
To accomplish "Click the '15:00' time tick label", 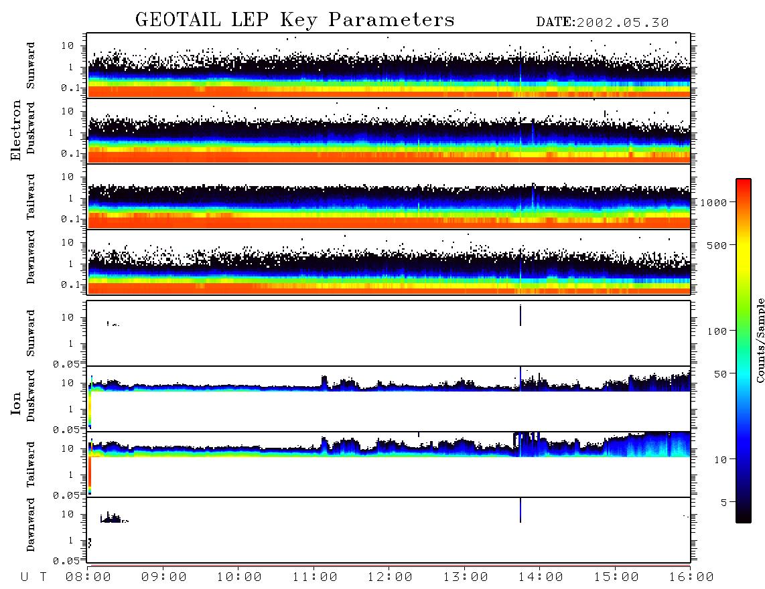I will [616, 577].
